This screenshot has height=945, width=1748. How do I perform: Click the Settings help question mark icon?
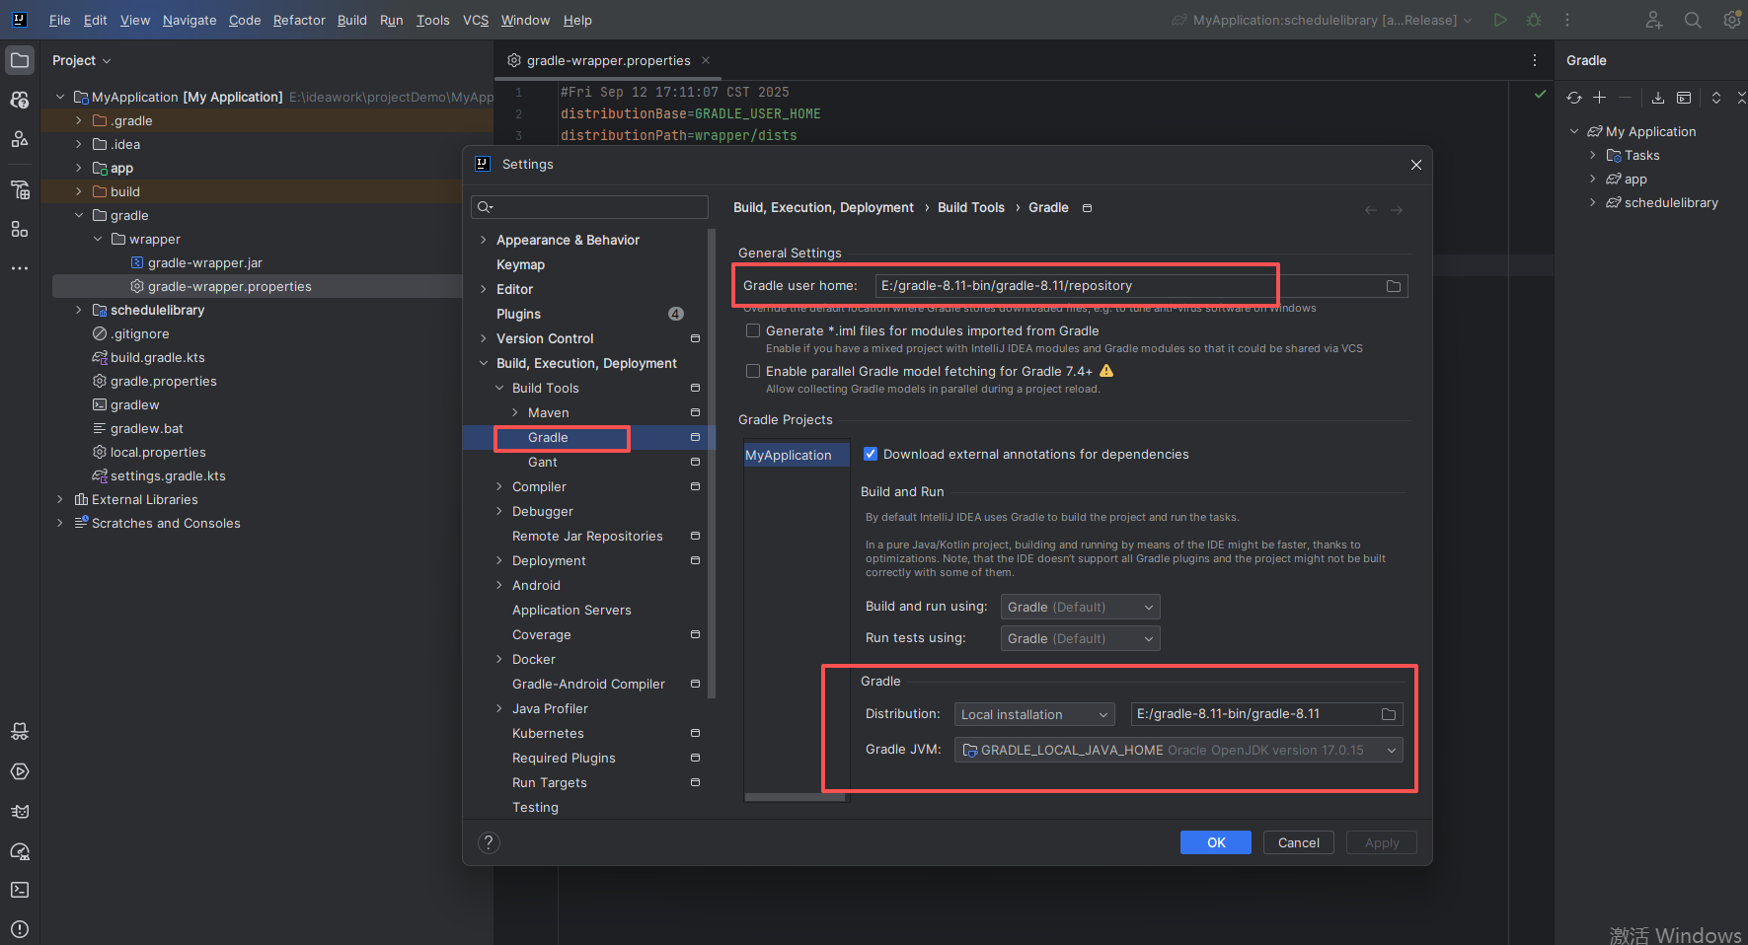(x=489, y=842)
